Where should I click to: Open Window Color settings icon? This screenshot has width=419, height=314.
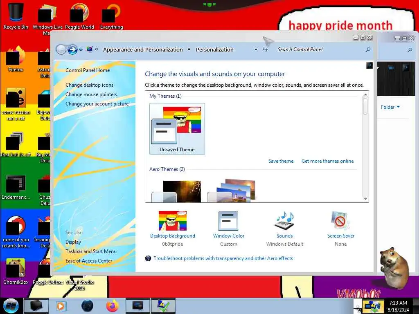click(x=228, y=221)
